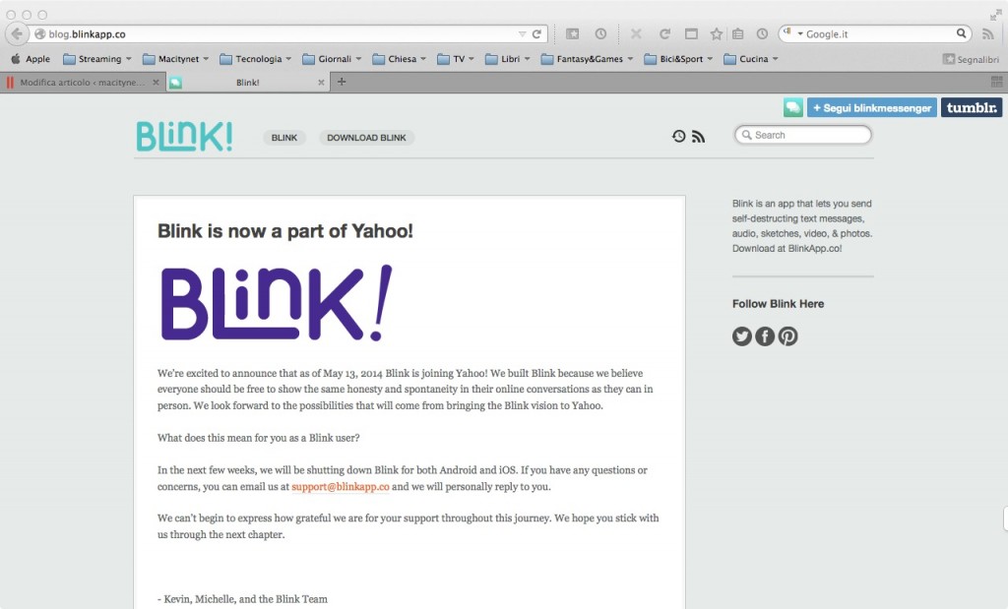
Task: Expand the TV bookmarks folder
Action: coord(456,58)
